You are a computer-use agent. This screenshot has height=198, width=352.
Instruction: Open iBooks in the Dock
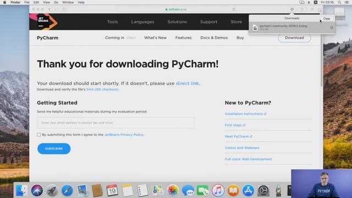233,190
